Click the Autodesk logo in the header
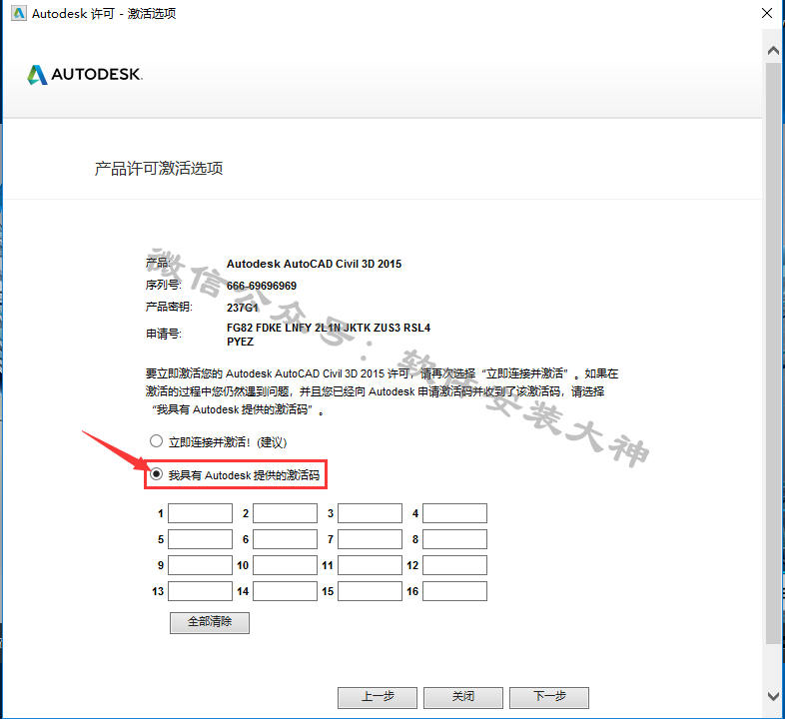785x719 pixels. [85, 75]
